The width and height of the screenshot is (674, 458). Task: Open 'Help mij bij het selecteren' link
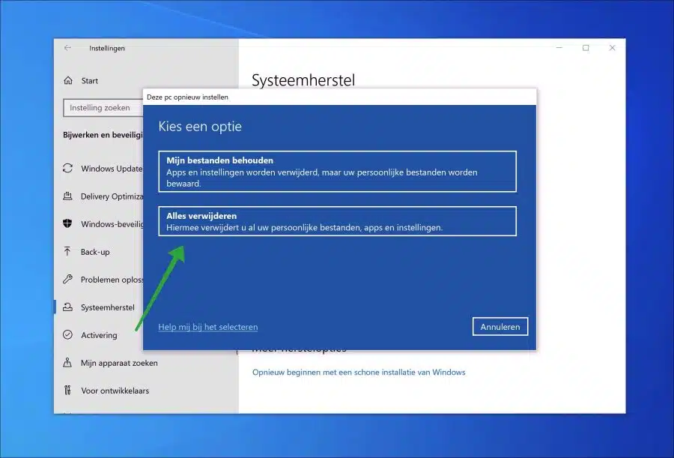click(x=208, y=327)
